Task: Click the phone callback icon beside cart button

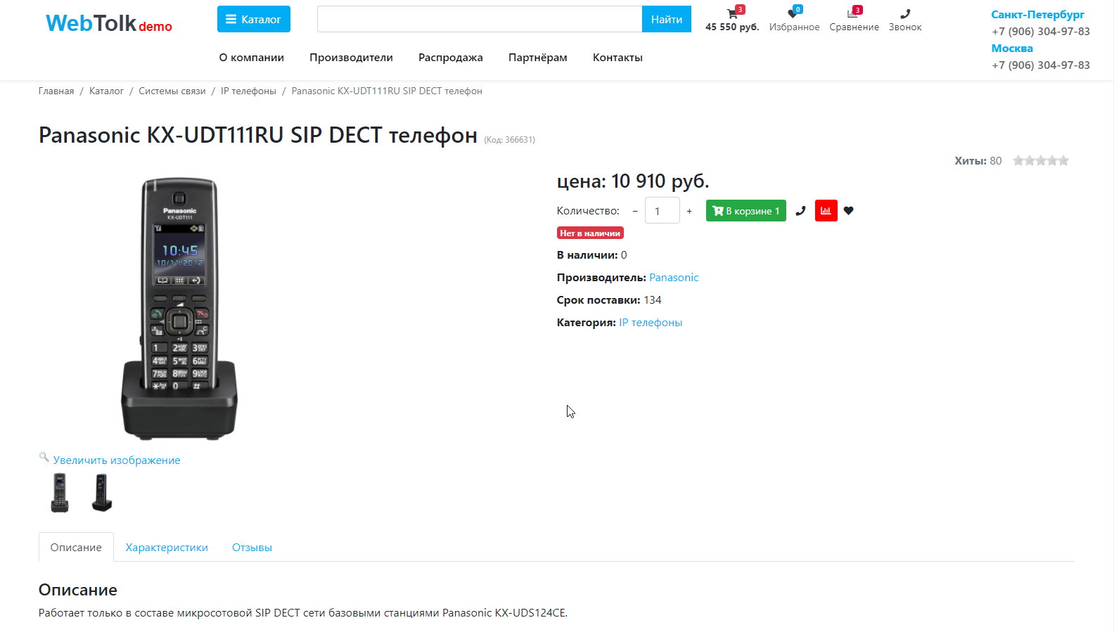Action: [x=800, y=211]
